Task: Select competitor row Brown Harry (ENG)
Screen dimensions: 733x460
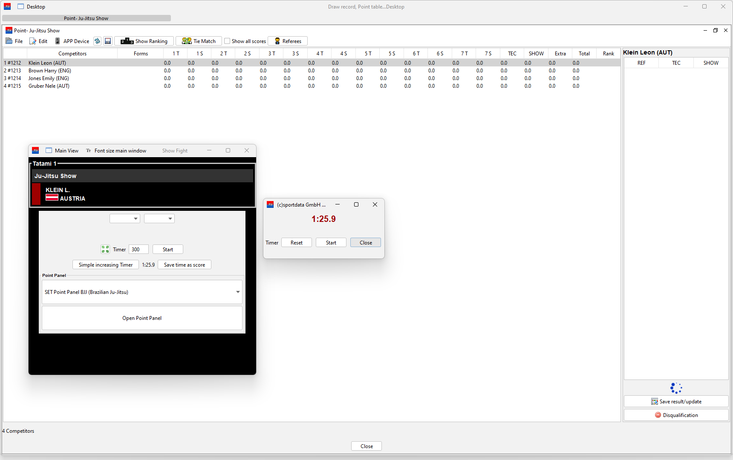Action: [312, 70]
